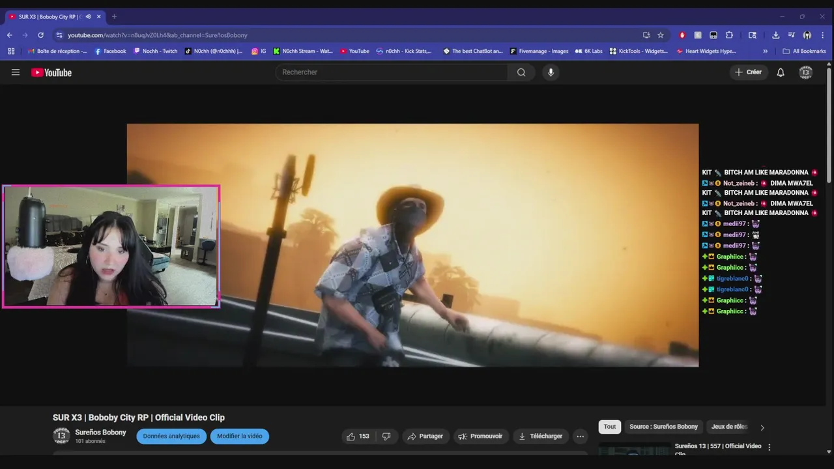Mute the tab via speaker icon
Image resolution: width=834 pixels, height=469 pixels.
click(x=88, y=16)
